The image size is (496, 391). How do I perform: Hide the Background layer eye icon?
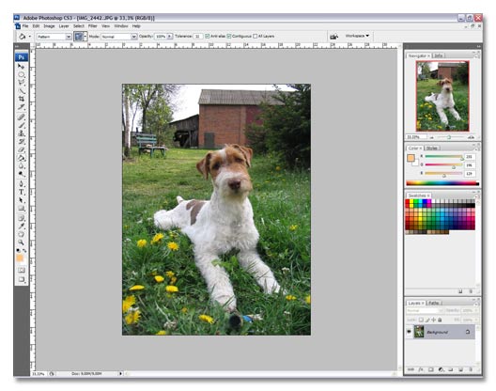click(x=409, y=332)
